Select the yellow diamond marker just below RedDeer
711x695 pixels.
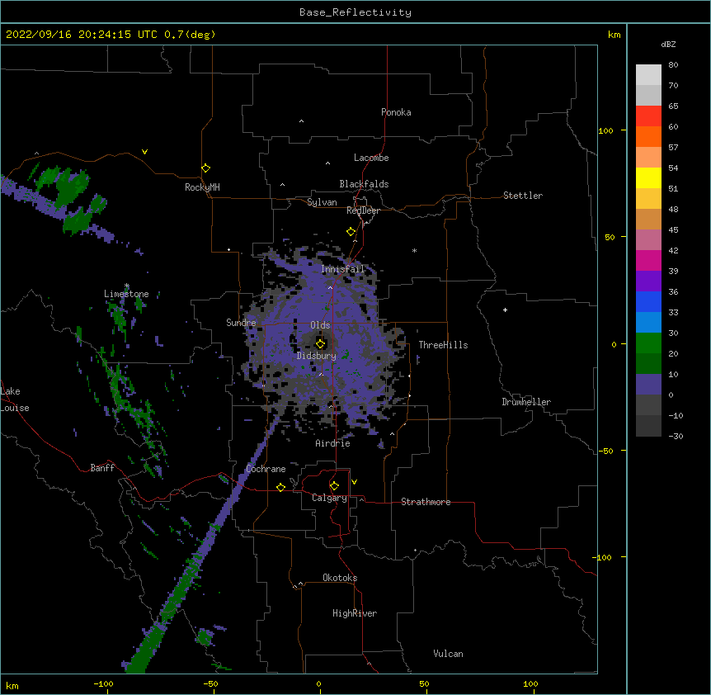tap(351, 232)
